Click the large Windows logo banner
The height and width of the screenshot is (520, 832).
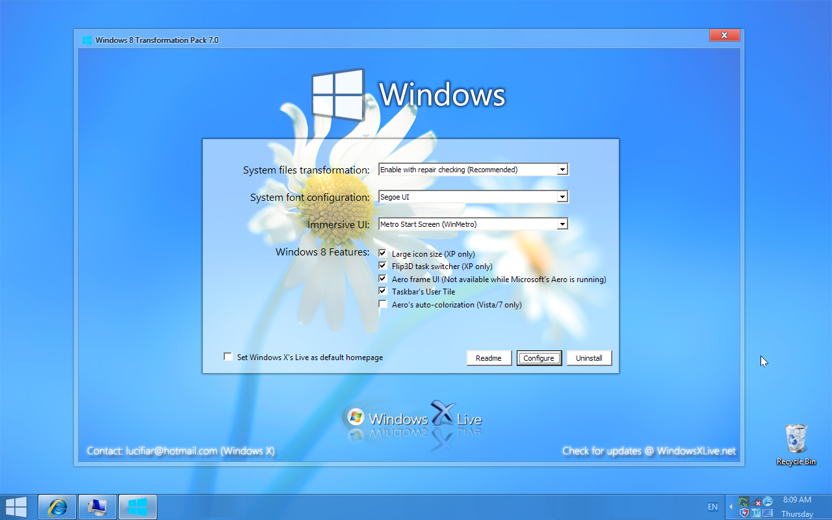click(408, 95)
